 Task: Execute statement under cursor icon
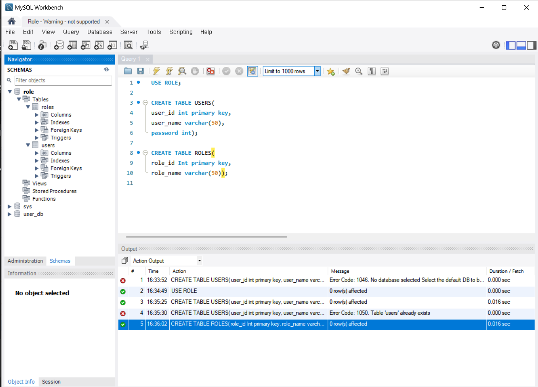click(169, 71)
